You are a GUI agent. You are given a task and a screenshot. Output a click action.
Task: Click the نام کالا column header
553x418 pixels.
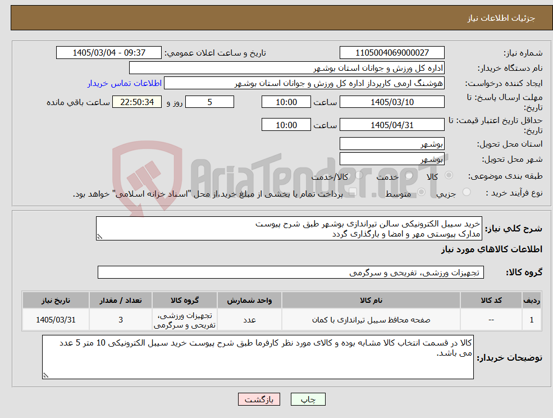click(371, 300)
